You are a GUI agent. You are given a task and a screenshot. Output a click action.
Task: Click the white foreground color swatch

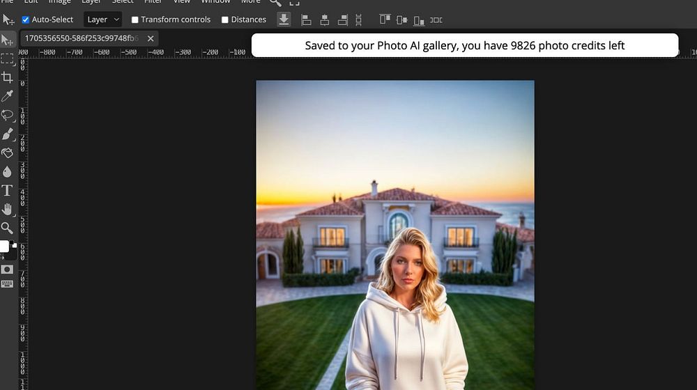click(4, 246)
